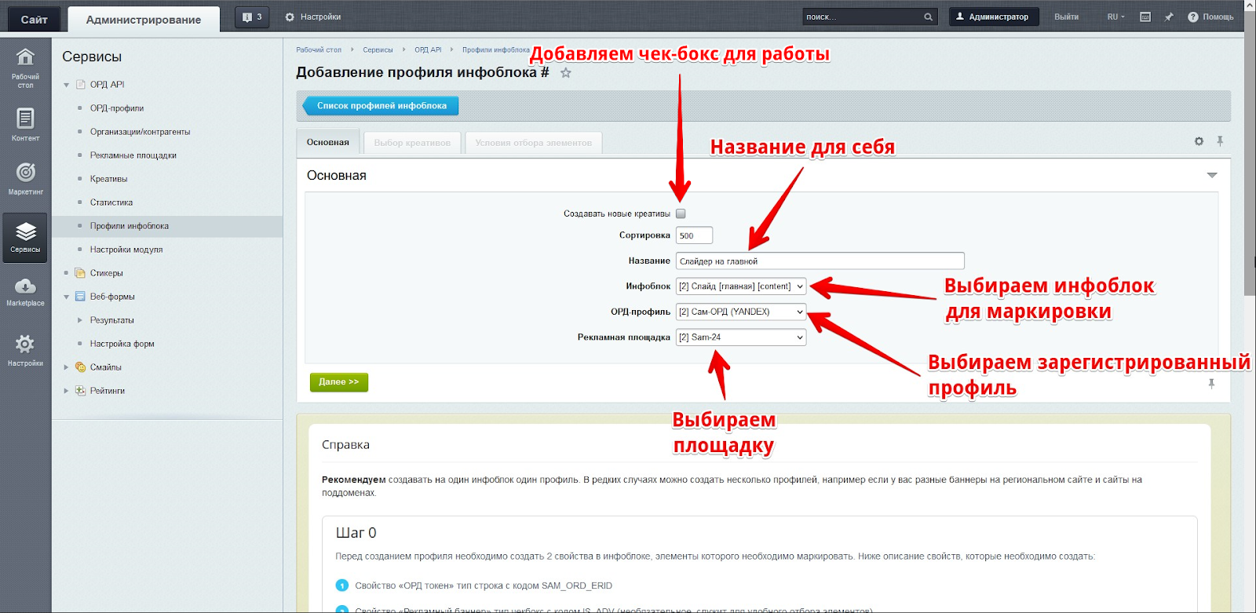Expand the Смайлы tree node
This screenshot has width=1256, height=613.
(66, 367)
